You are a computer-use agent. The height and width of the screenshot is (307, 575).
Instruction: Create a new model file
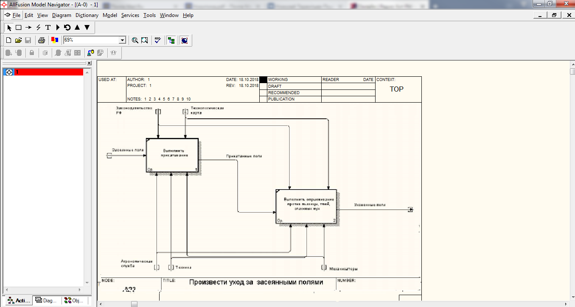[8, 40]
